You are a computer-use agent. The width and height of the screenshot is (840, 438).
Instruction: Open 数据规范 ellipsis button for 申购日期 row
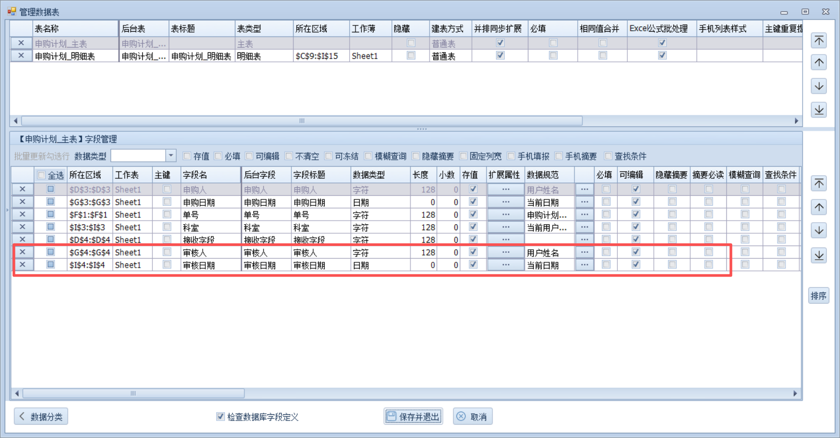(584, 202)
